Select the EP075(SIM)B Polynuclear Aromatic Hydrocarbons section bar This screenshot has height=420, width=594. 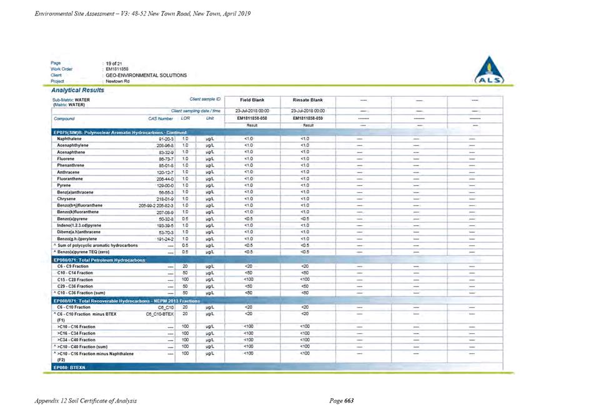[x=277, y=132]
